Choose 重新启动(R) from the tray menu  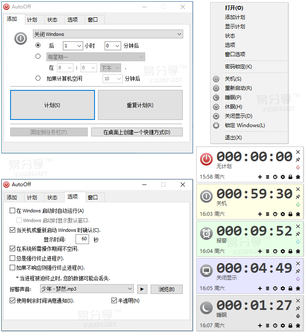click(238, 88)
